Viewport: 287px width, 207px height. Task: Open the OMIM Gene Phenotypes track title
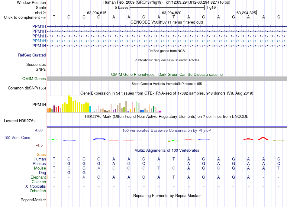[x=167, y=75]
